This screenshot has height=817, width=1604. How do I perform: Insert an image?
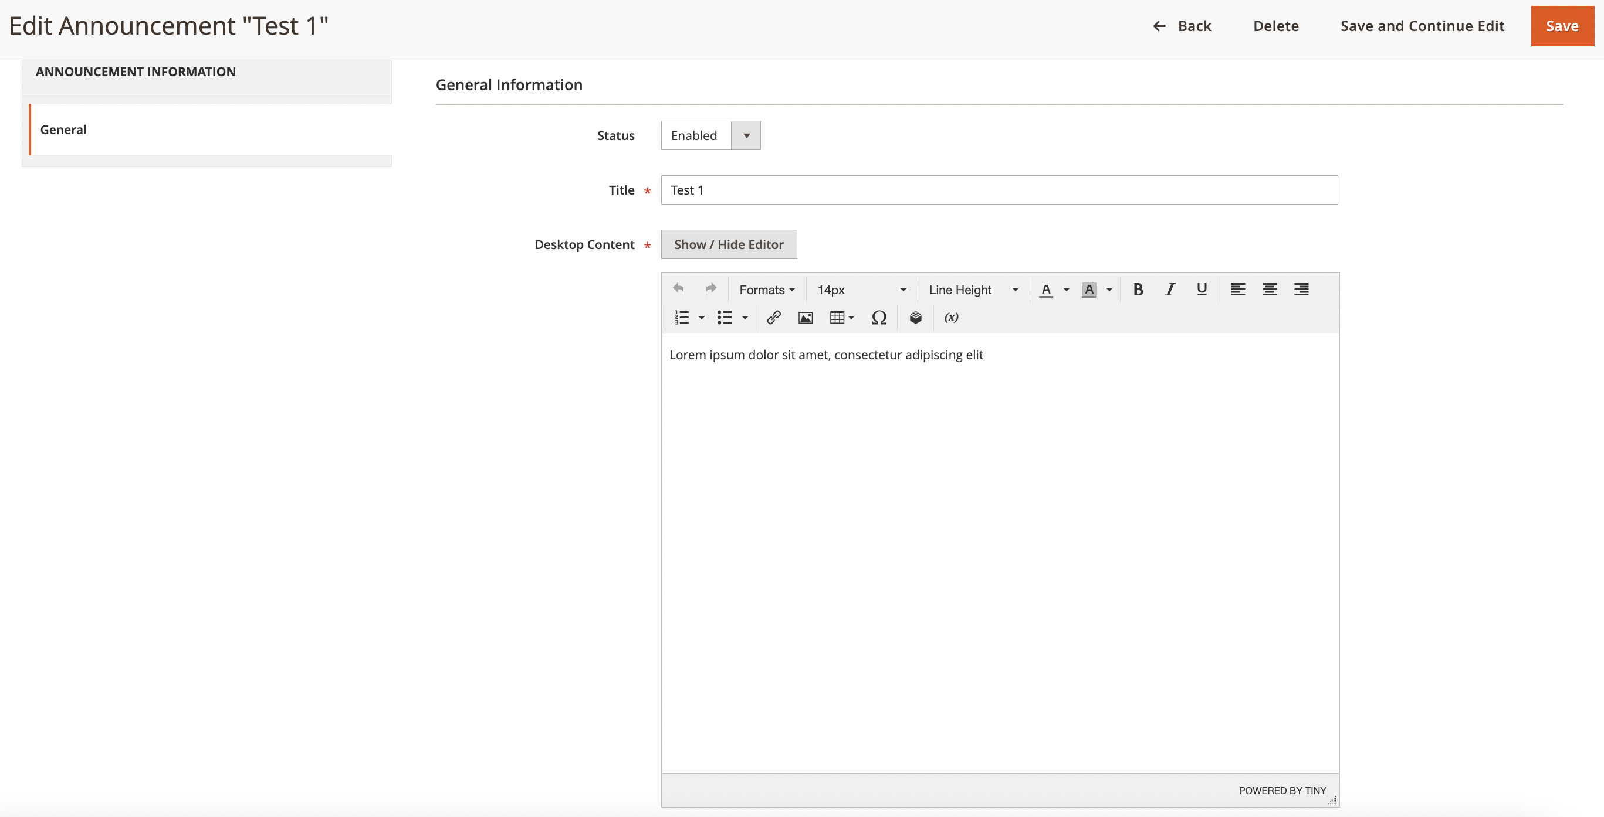[x=805, y=317]
